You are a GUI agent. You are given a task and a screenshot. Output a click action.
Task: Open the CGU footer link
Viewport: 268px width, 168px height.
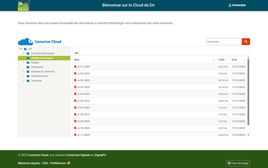click(45, 163)
